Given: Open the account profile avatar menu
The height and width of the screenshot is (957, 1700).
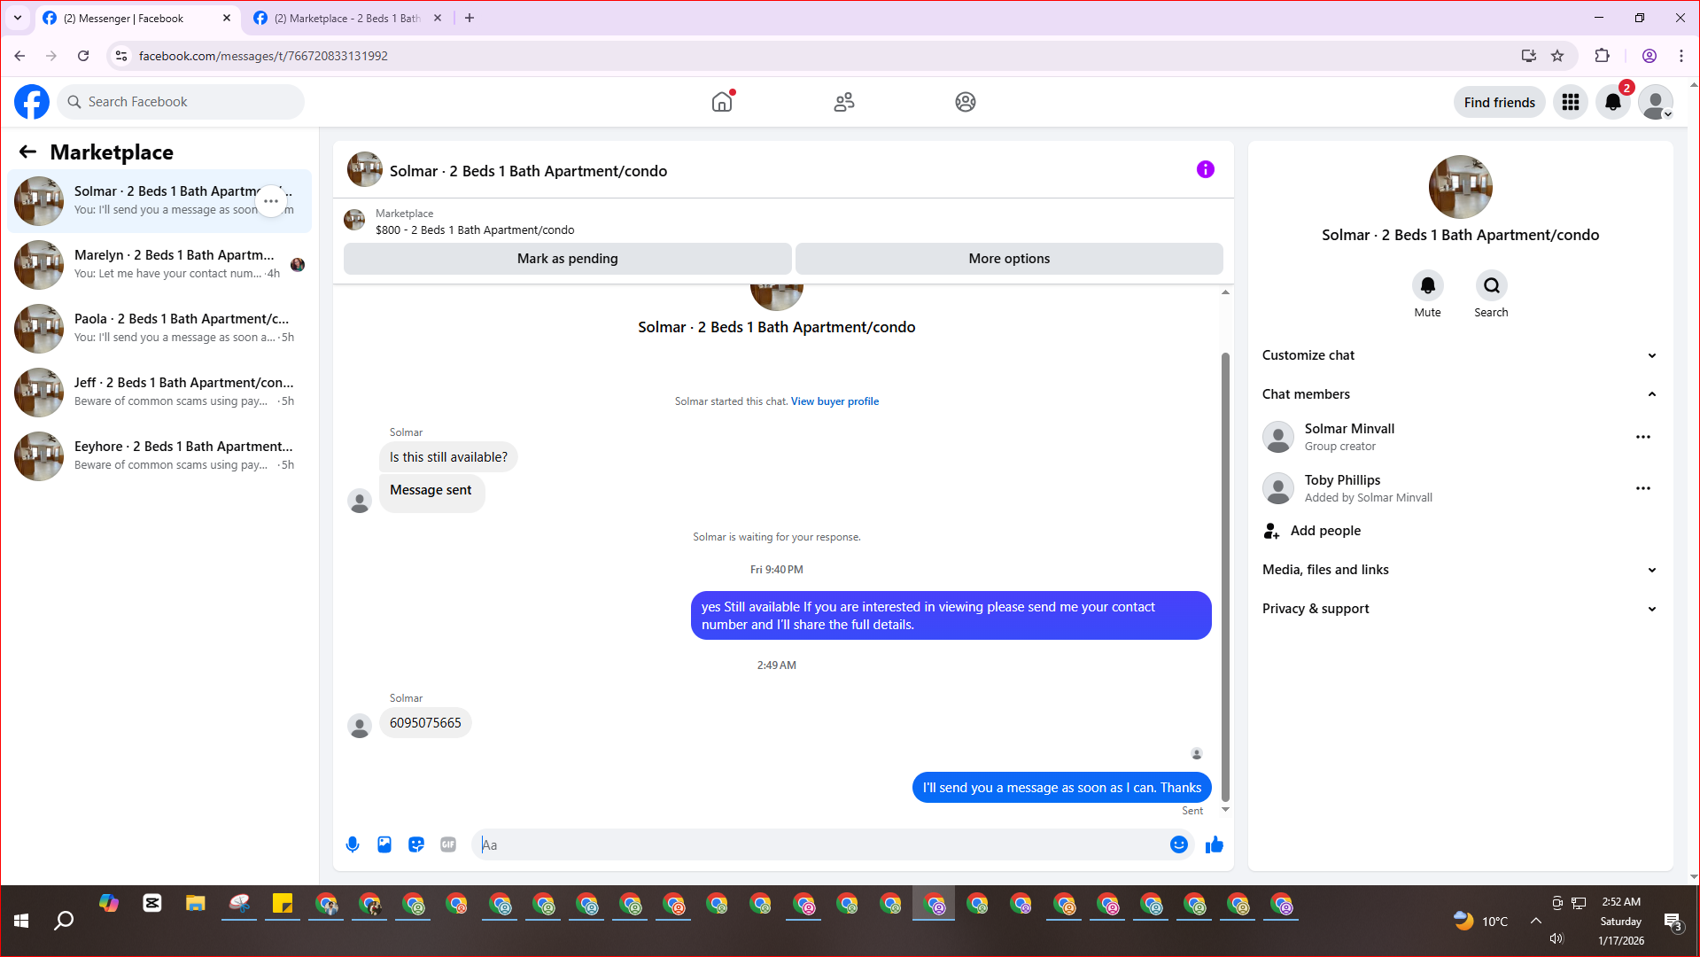Looking at the screenshot, I should (x=1656, y=103).
